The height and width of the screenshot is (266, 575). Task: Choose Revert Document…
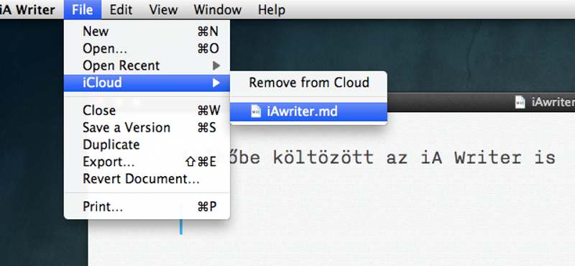click(147, 179)
